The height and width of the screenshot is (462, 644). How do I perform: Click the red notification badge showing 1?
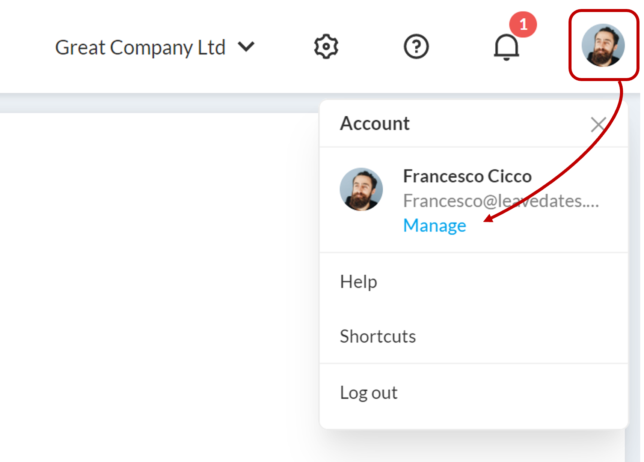pyautogui.click(x=523, y=24)
